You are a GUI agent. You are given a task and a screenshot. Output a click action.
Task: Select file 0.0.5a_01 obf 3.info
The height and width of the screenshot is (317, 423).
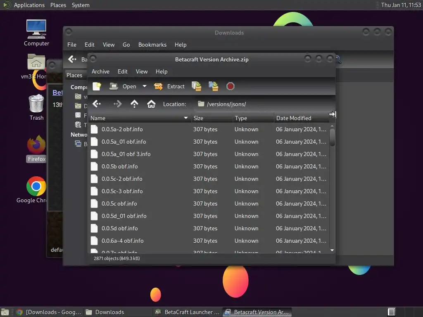[209, 154]
